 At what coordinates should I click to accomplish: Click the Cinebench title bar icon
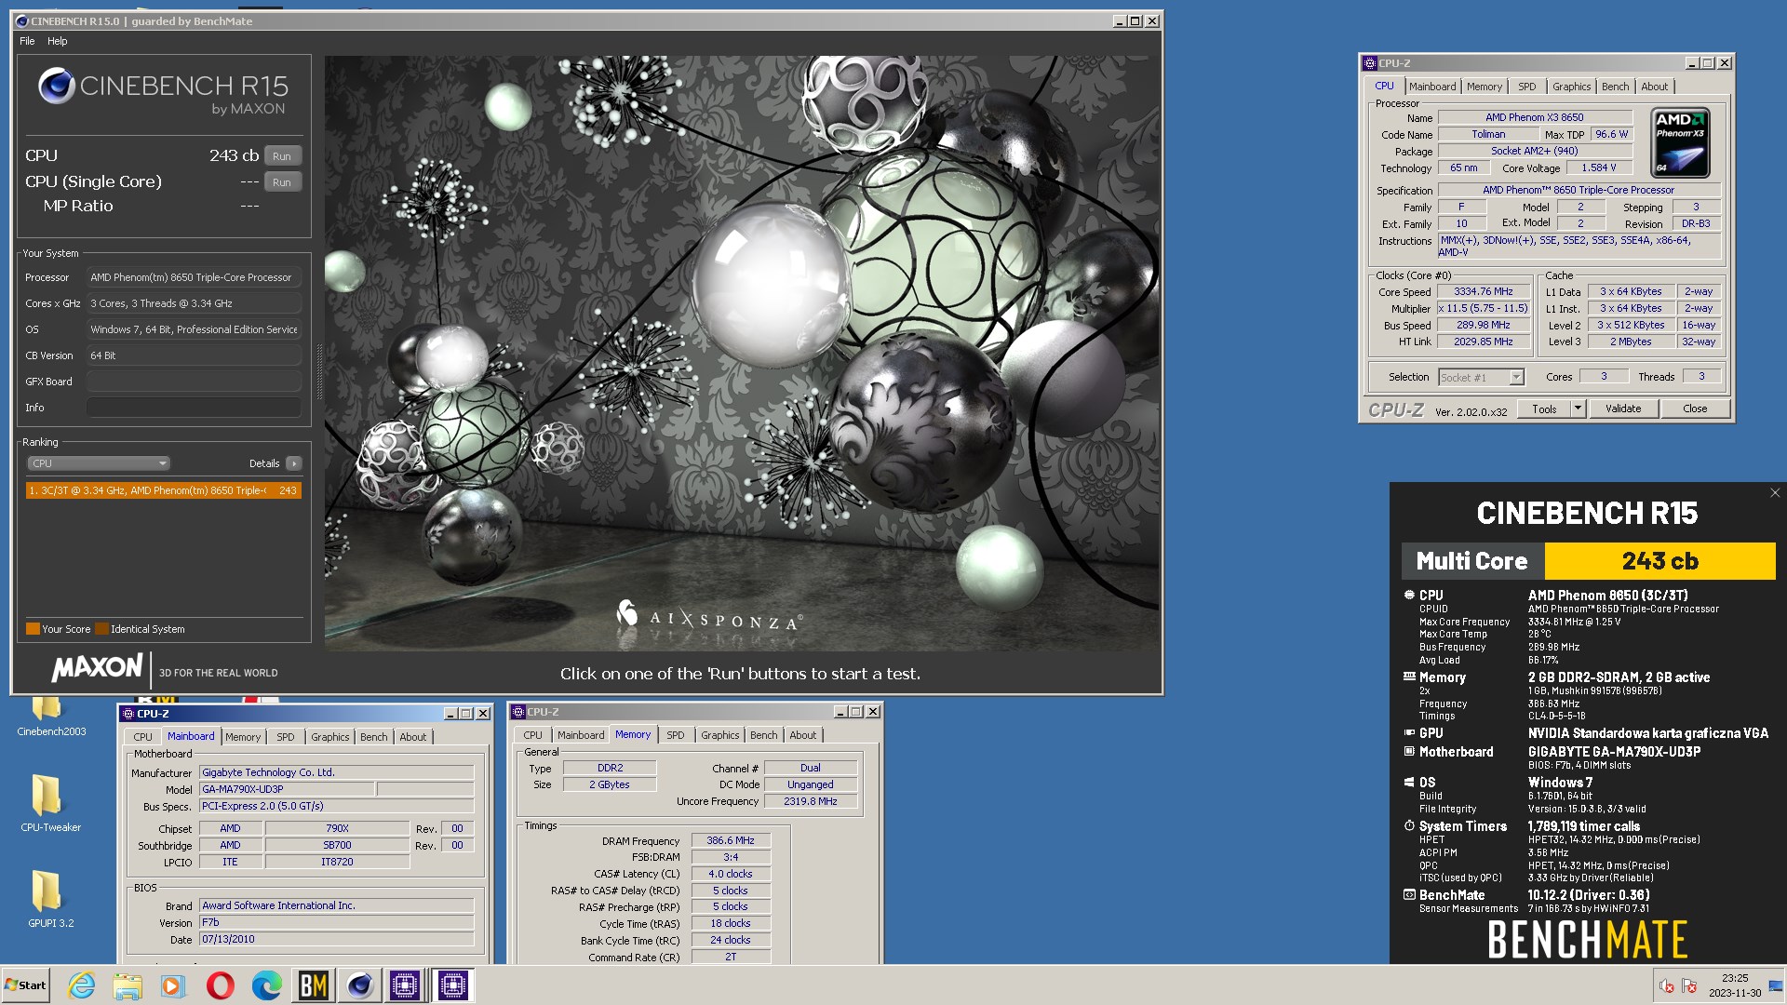coord(22,21)
